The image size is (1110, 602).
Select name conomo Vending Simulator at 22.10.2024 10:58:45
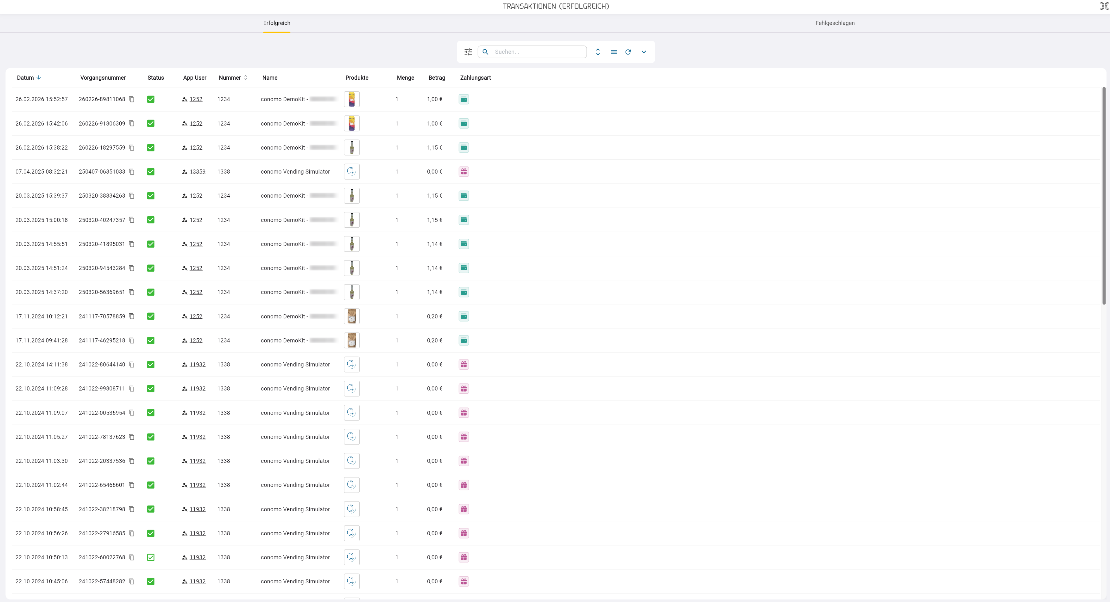295,509
